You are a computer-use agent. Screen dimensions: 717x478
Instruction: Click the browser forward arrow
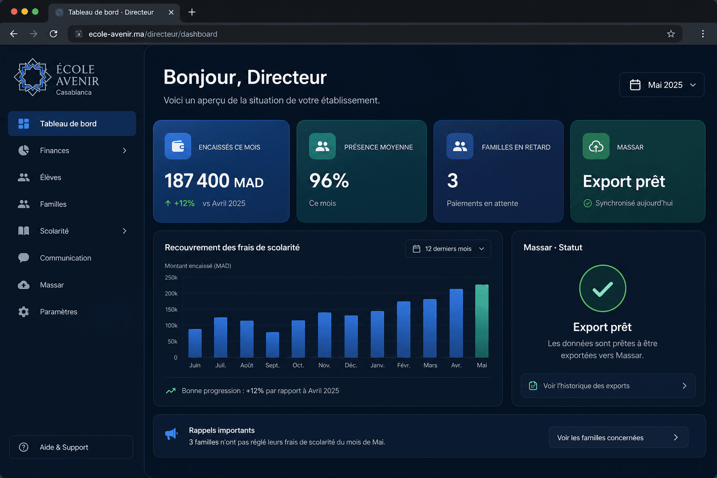coord(33,34)
